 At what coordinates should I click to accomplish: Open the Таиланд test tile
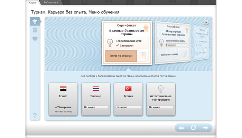(x=96, y=99)
